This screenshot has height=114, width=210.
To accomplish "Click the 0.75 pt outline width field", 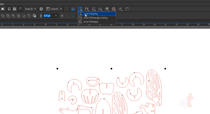I will point(48,16).
